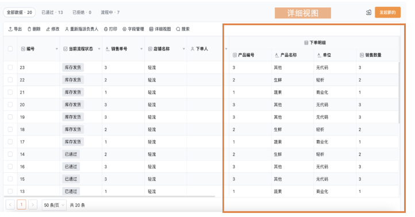
Task: Click the 共 20 条 total count text
Action: (77, 205)
